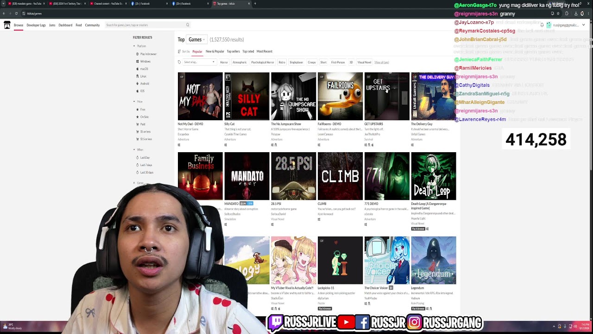
Task: Open the Silly Cat game thumbnail
Action: click(x=247, y=96)
